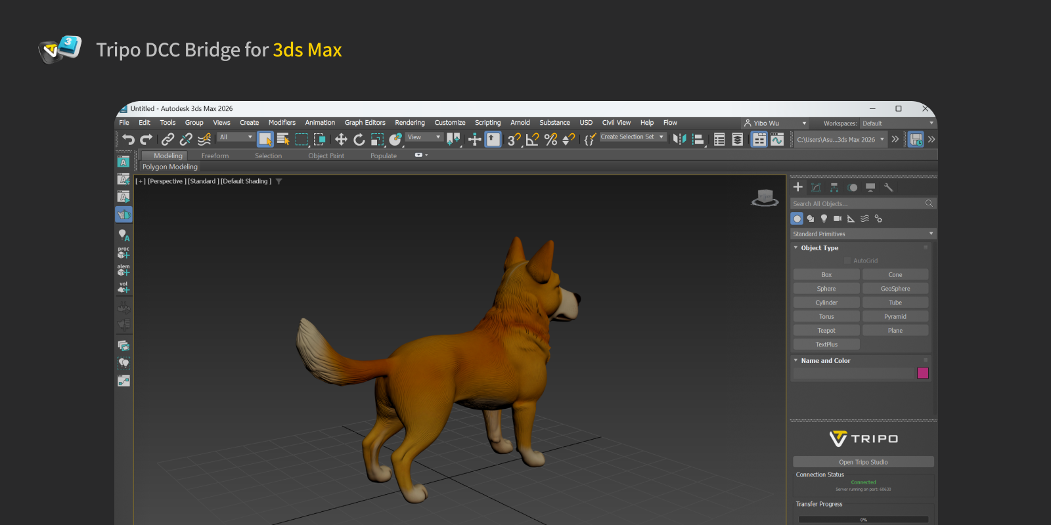The image size is (1051, 525).
Task: Click the Open Tripo Studio button
Action: [862, 462]
